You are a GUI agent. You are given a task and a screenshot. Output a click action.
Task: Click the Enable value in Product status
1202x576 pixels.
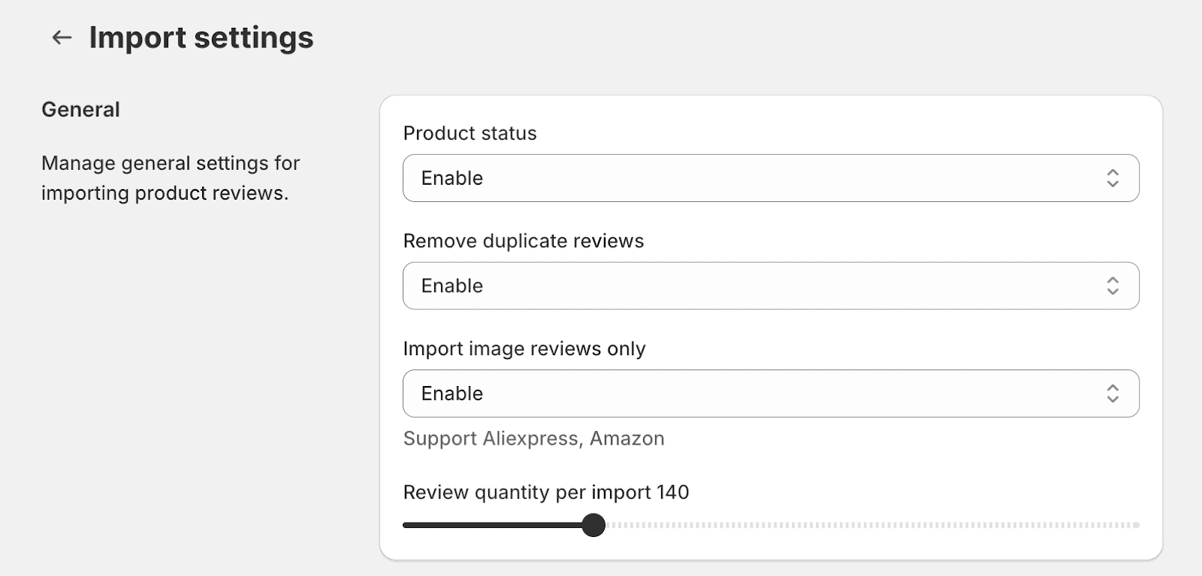pos(452,178)
